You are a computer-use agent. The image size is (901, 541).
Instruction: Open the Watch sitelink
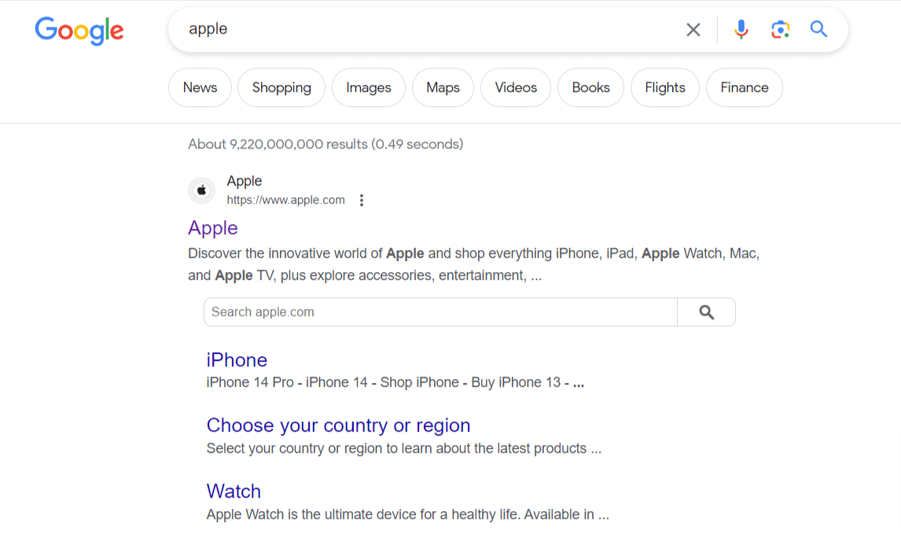[234, 491]
